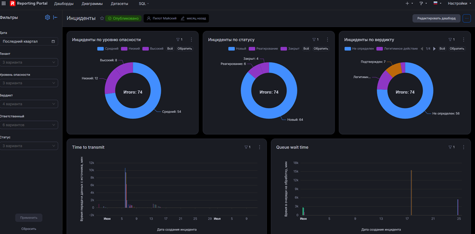Open the apps grid menu icon
The image size is (475, 234).
coord(3,3)
